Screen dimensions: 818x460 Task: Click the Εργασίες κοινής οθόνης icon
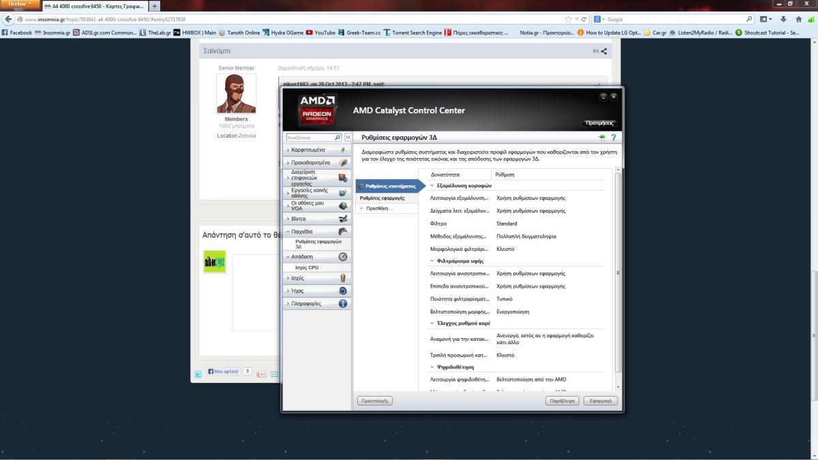343,192
